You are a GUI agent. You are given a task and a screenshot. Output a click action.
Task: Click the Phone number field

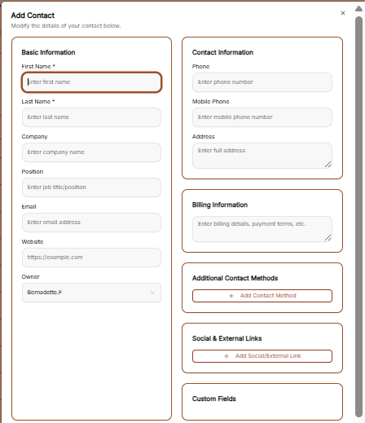point(262,82)
